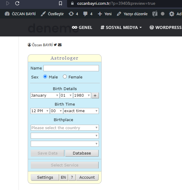Click the browser forward arrow icon
The height and width of the screenshot is (190, 182).
tap(8, 3)
